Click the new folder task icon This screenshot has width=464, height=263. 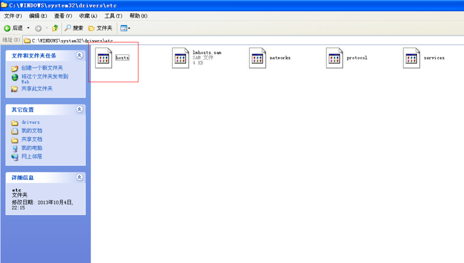pos(14,69)
